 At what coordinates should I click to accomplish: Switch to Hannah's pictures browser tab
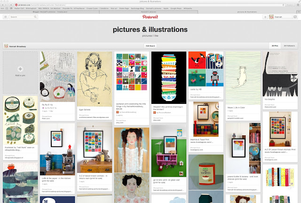149,12
